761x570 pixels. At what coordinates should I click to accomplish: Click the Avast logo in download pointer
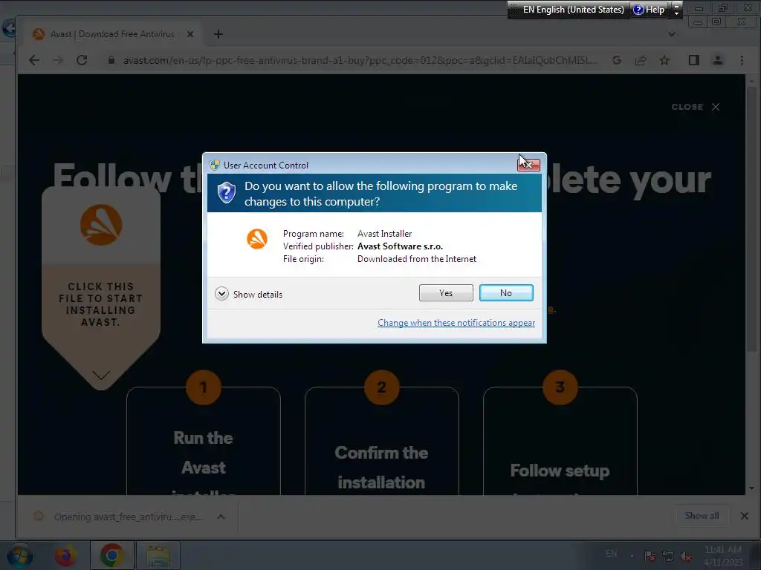click(x=101, y=224)
